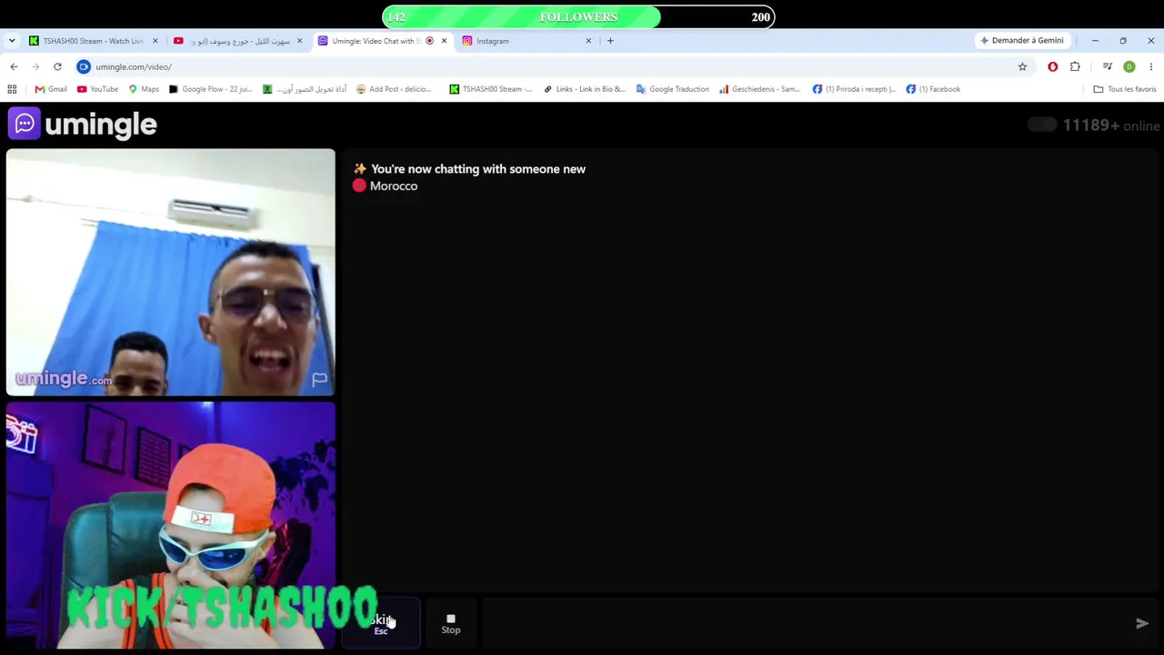Close the TSHASH00 Stream tab
1164x655 pixels.
coord(155,41)
